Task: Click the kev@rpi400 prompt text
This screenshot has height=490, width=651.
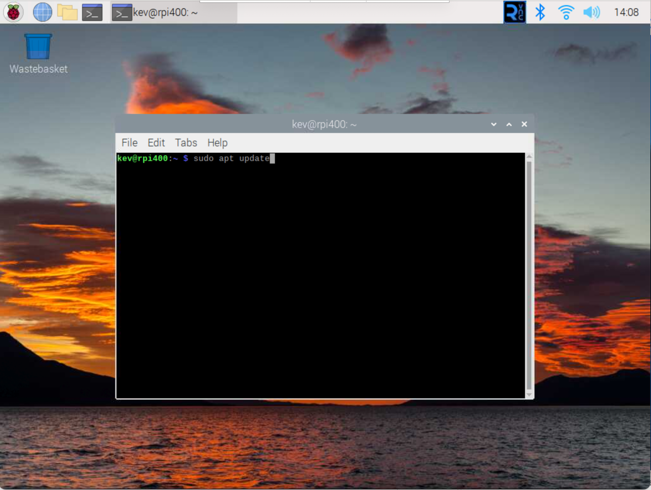Action: [x=142, y=158]
